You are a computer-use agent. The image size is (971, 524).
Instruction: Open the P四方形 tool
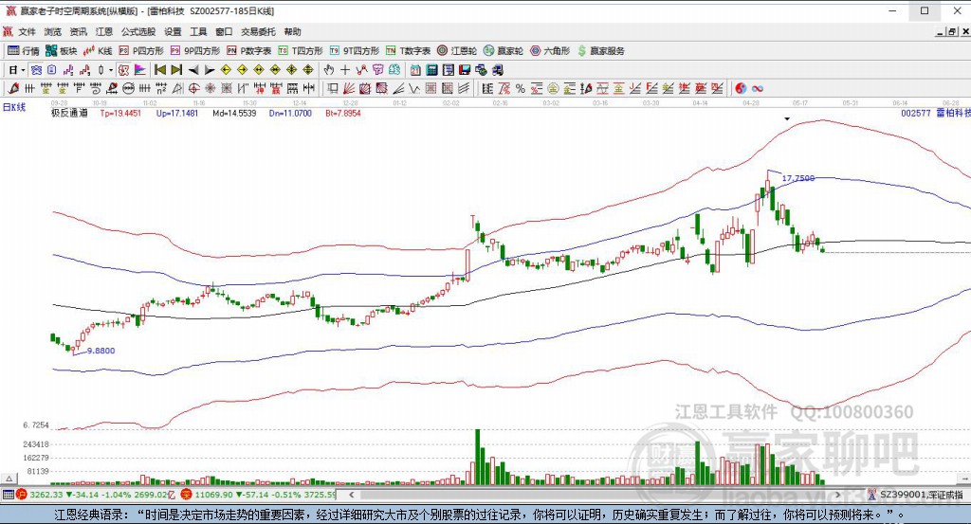[x=141, y=51]
